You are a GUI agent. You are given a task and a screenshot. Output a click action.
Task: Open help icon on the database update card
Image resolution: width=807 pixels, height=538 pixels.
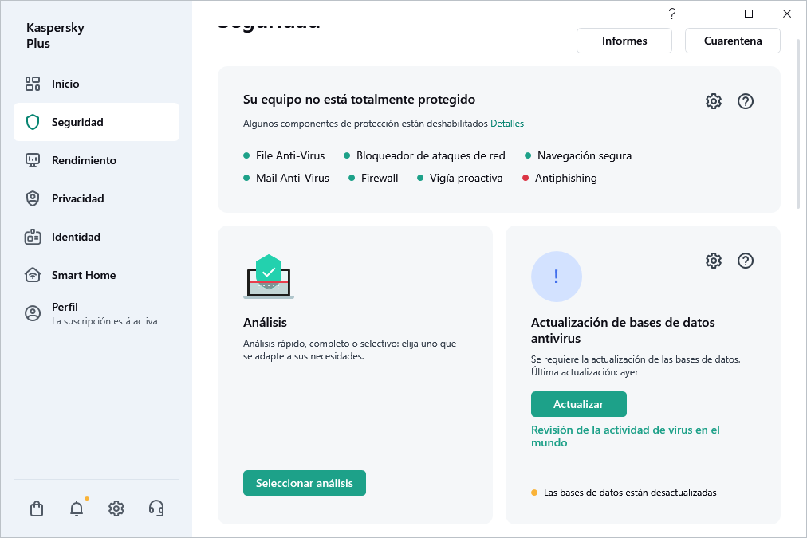[746, 261]
